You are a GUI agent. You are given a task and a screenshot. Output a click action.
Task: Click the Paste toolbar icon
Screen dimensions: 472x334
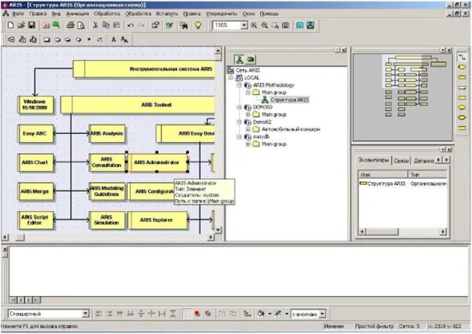tap(117, 26)
